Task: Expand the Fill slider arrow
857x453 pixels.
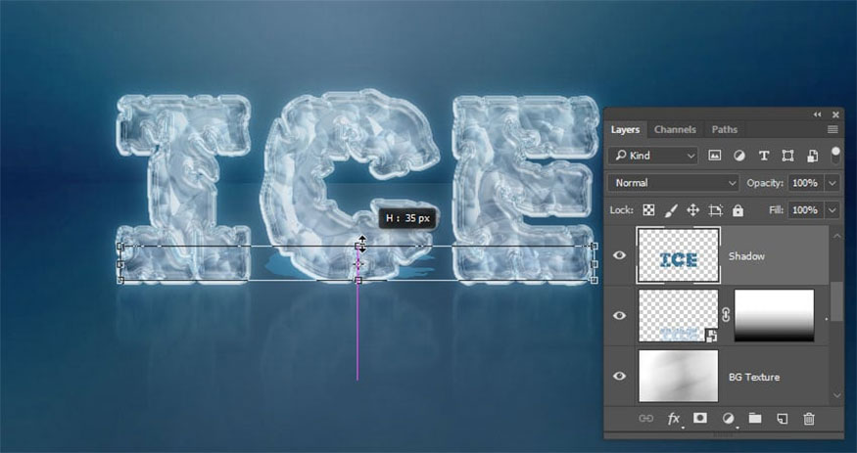Action: 833,210
